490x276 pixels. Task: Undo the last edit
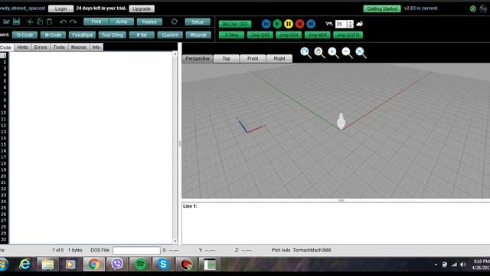(x=63, y=21)
